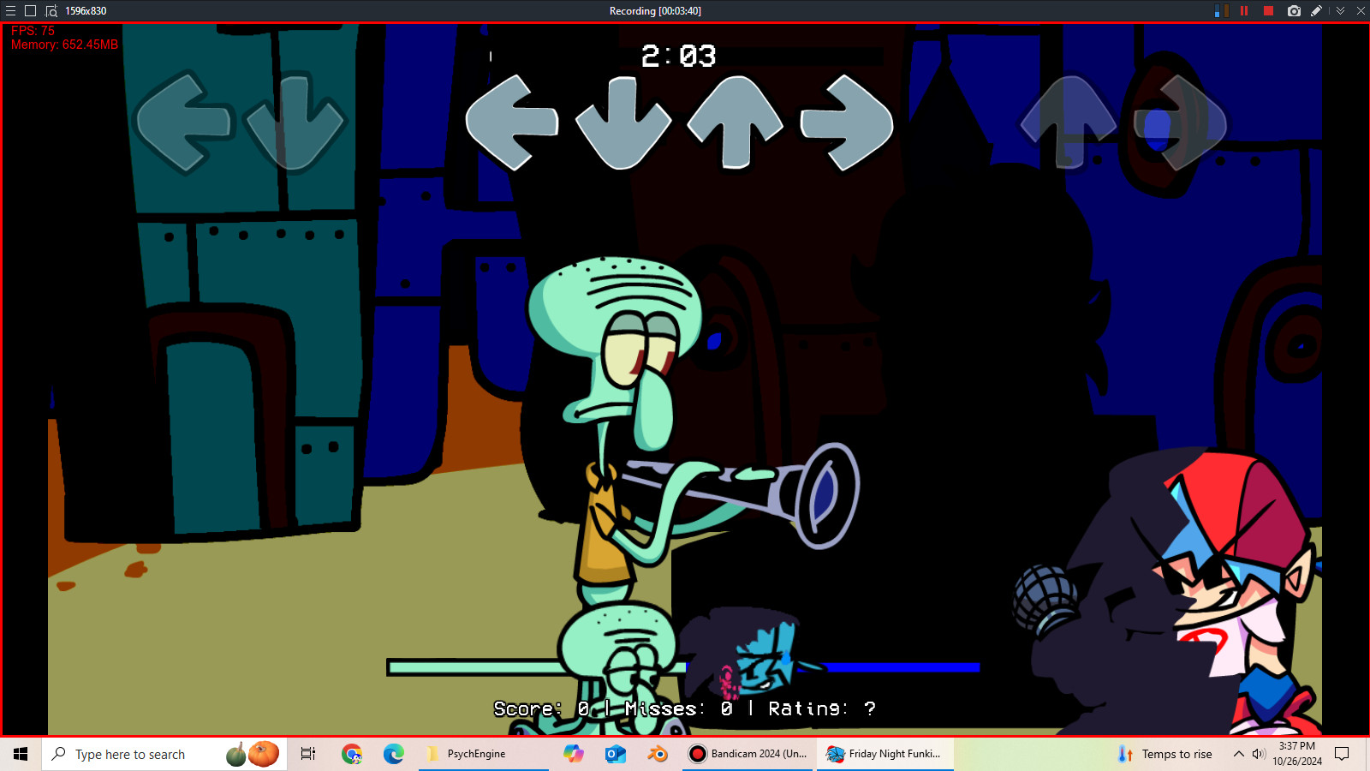Click the teal portion of health bar
This screenshot has height=771, width=1370.
pyautogui.click(x=475, y=666)
